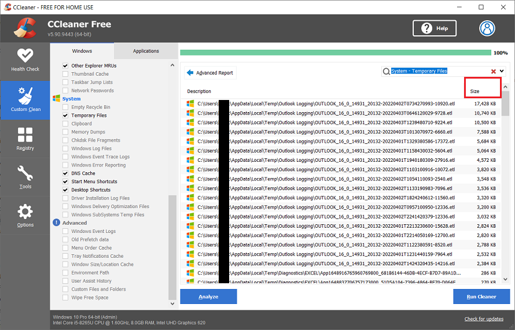Enable the Windows Log Files checkbox
This screenshot has width=515, height=330.
65,149
